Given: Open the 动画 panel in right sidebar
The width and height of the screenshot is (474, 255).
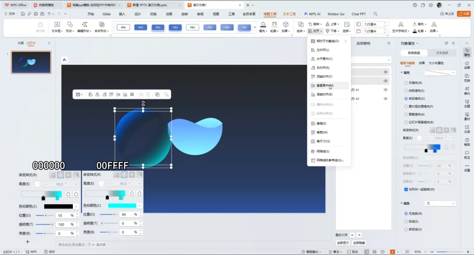Looking at the screenshot, I should [467, 65].
